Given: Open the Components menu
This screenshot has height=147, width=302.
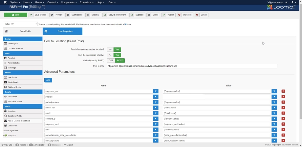Looking at the screenshot, I should pyautogui.click(x=69, y=2).
